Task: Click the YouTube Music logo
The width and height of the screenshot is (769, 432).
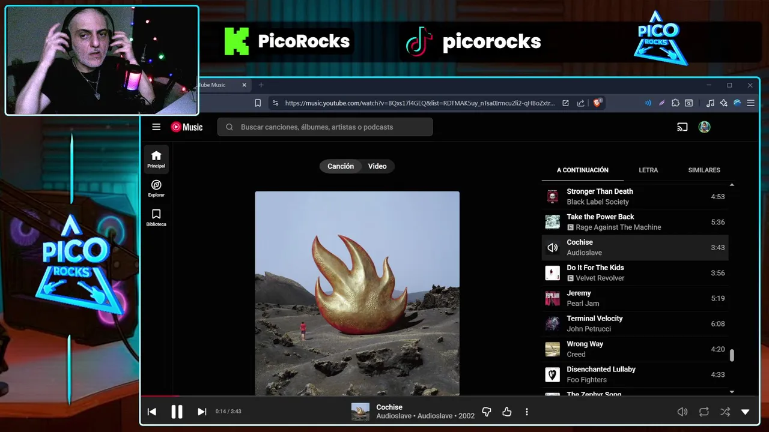Action: point(187,127)
